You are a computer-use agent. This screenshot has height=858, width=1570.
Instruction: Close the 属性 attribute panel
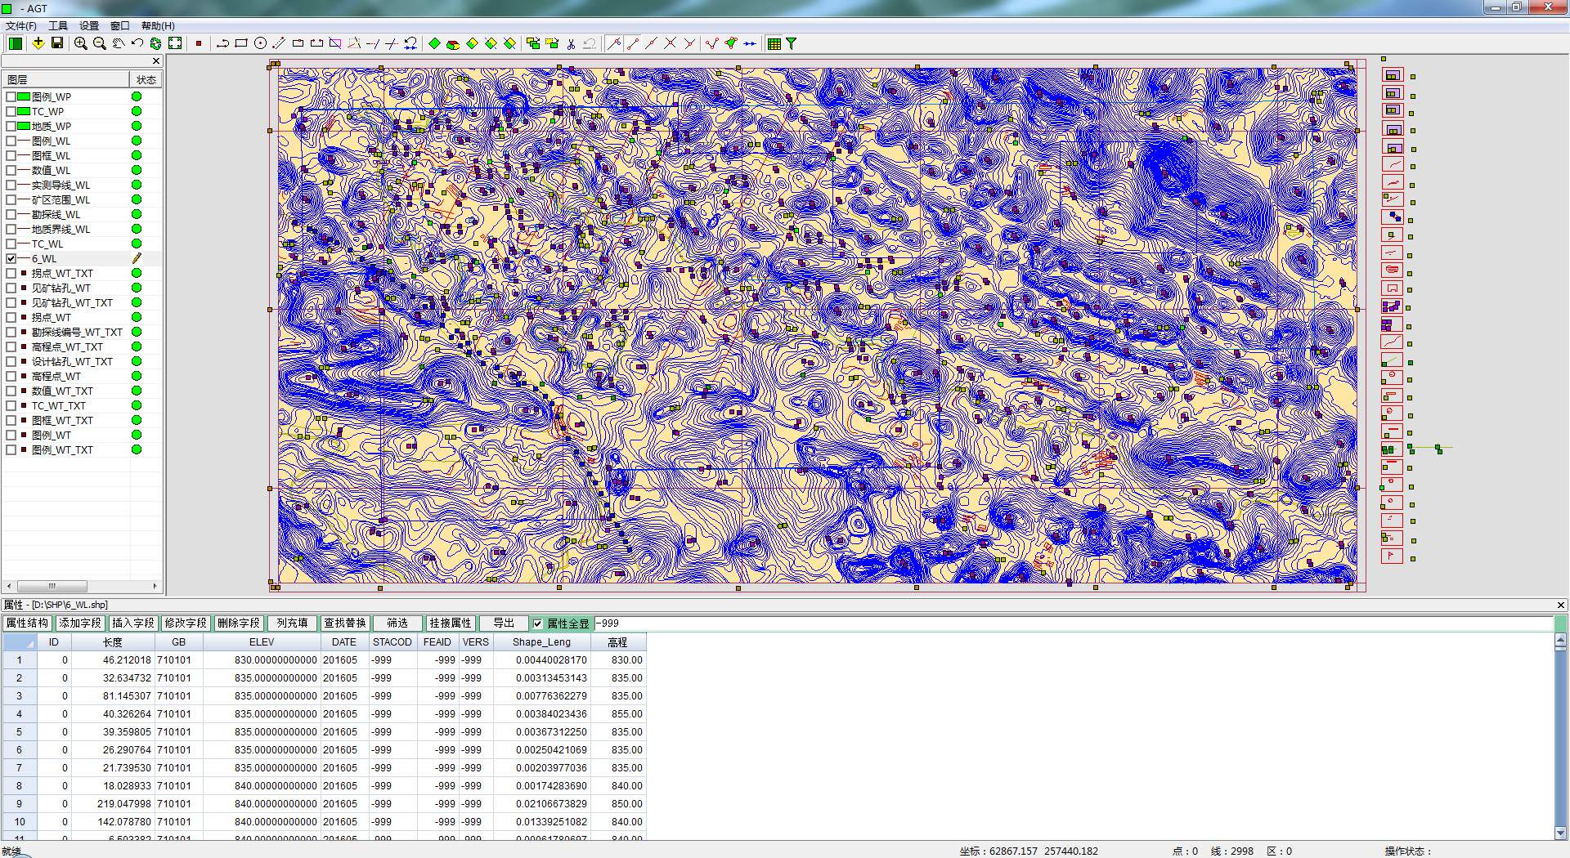[x=1560, y=606]
